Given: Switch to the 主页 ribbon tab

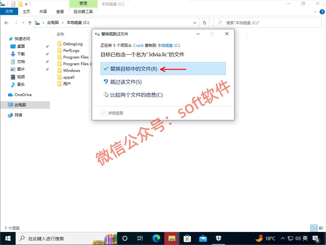Looking at the screenshot, I should pos(26,11).
